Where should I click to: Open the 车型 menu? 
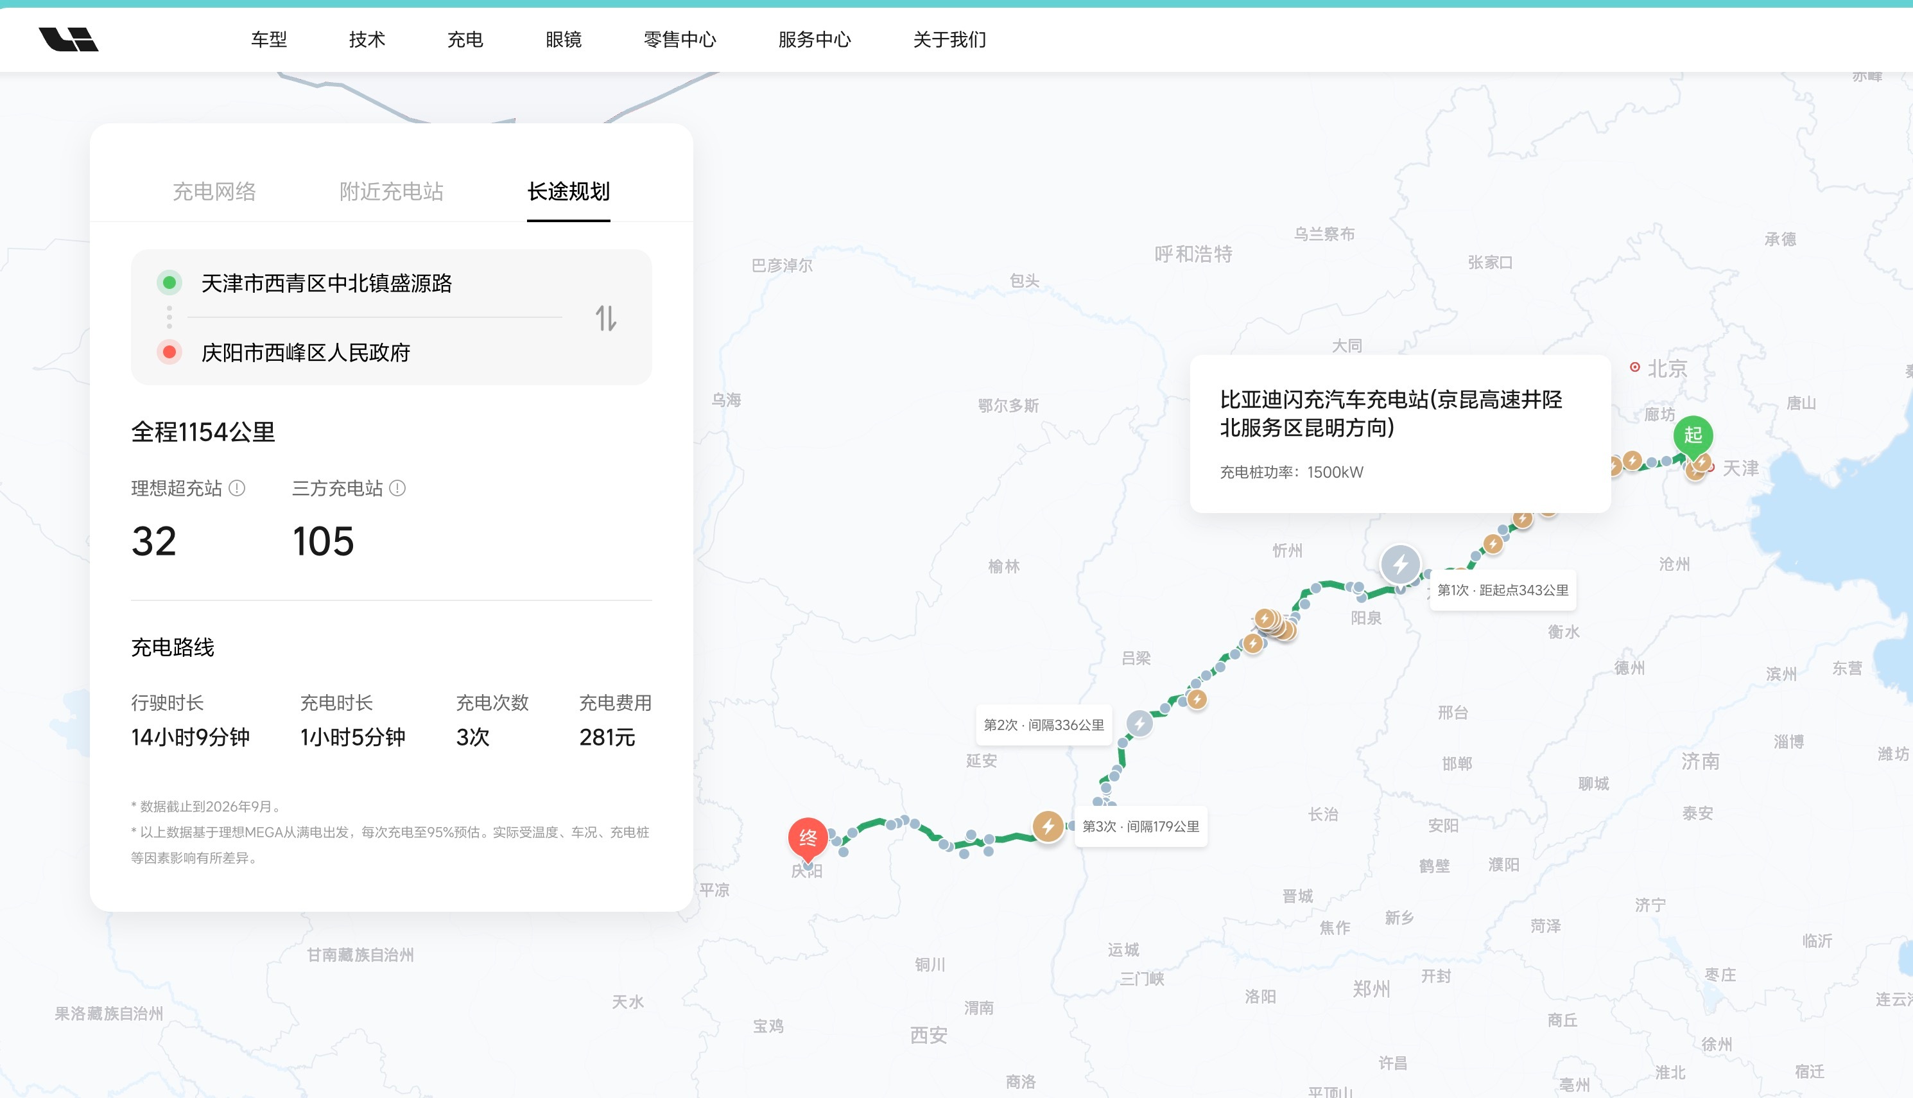click(x=269, y=39)
